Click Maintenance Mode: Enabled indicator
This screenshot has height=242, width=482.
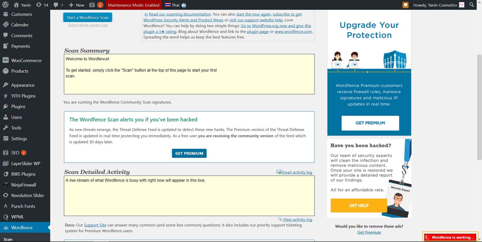click(134, 5)
